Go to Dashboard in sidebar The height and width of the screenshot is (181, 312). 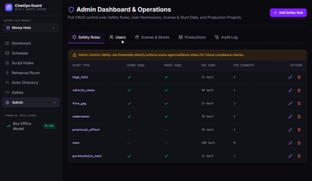31,43
